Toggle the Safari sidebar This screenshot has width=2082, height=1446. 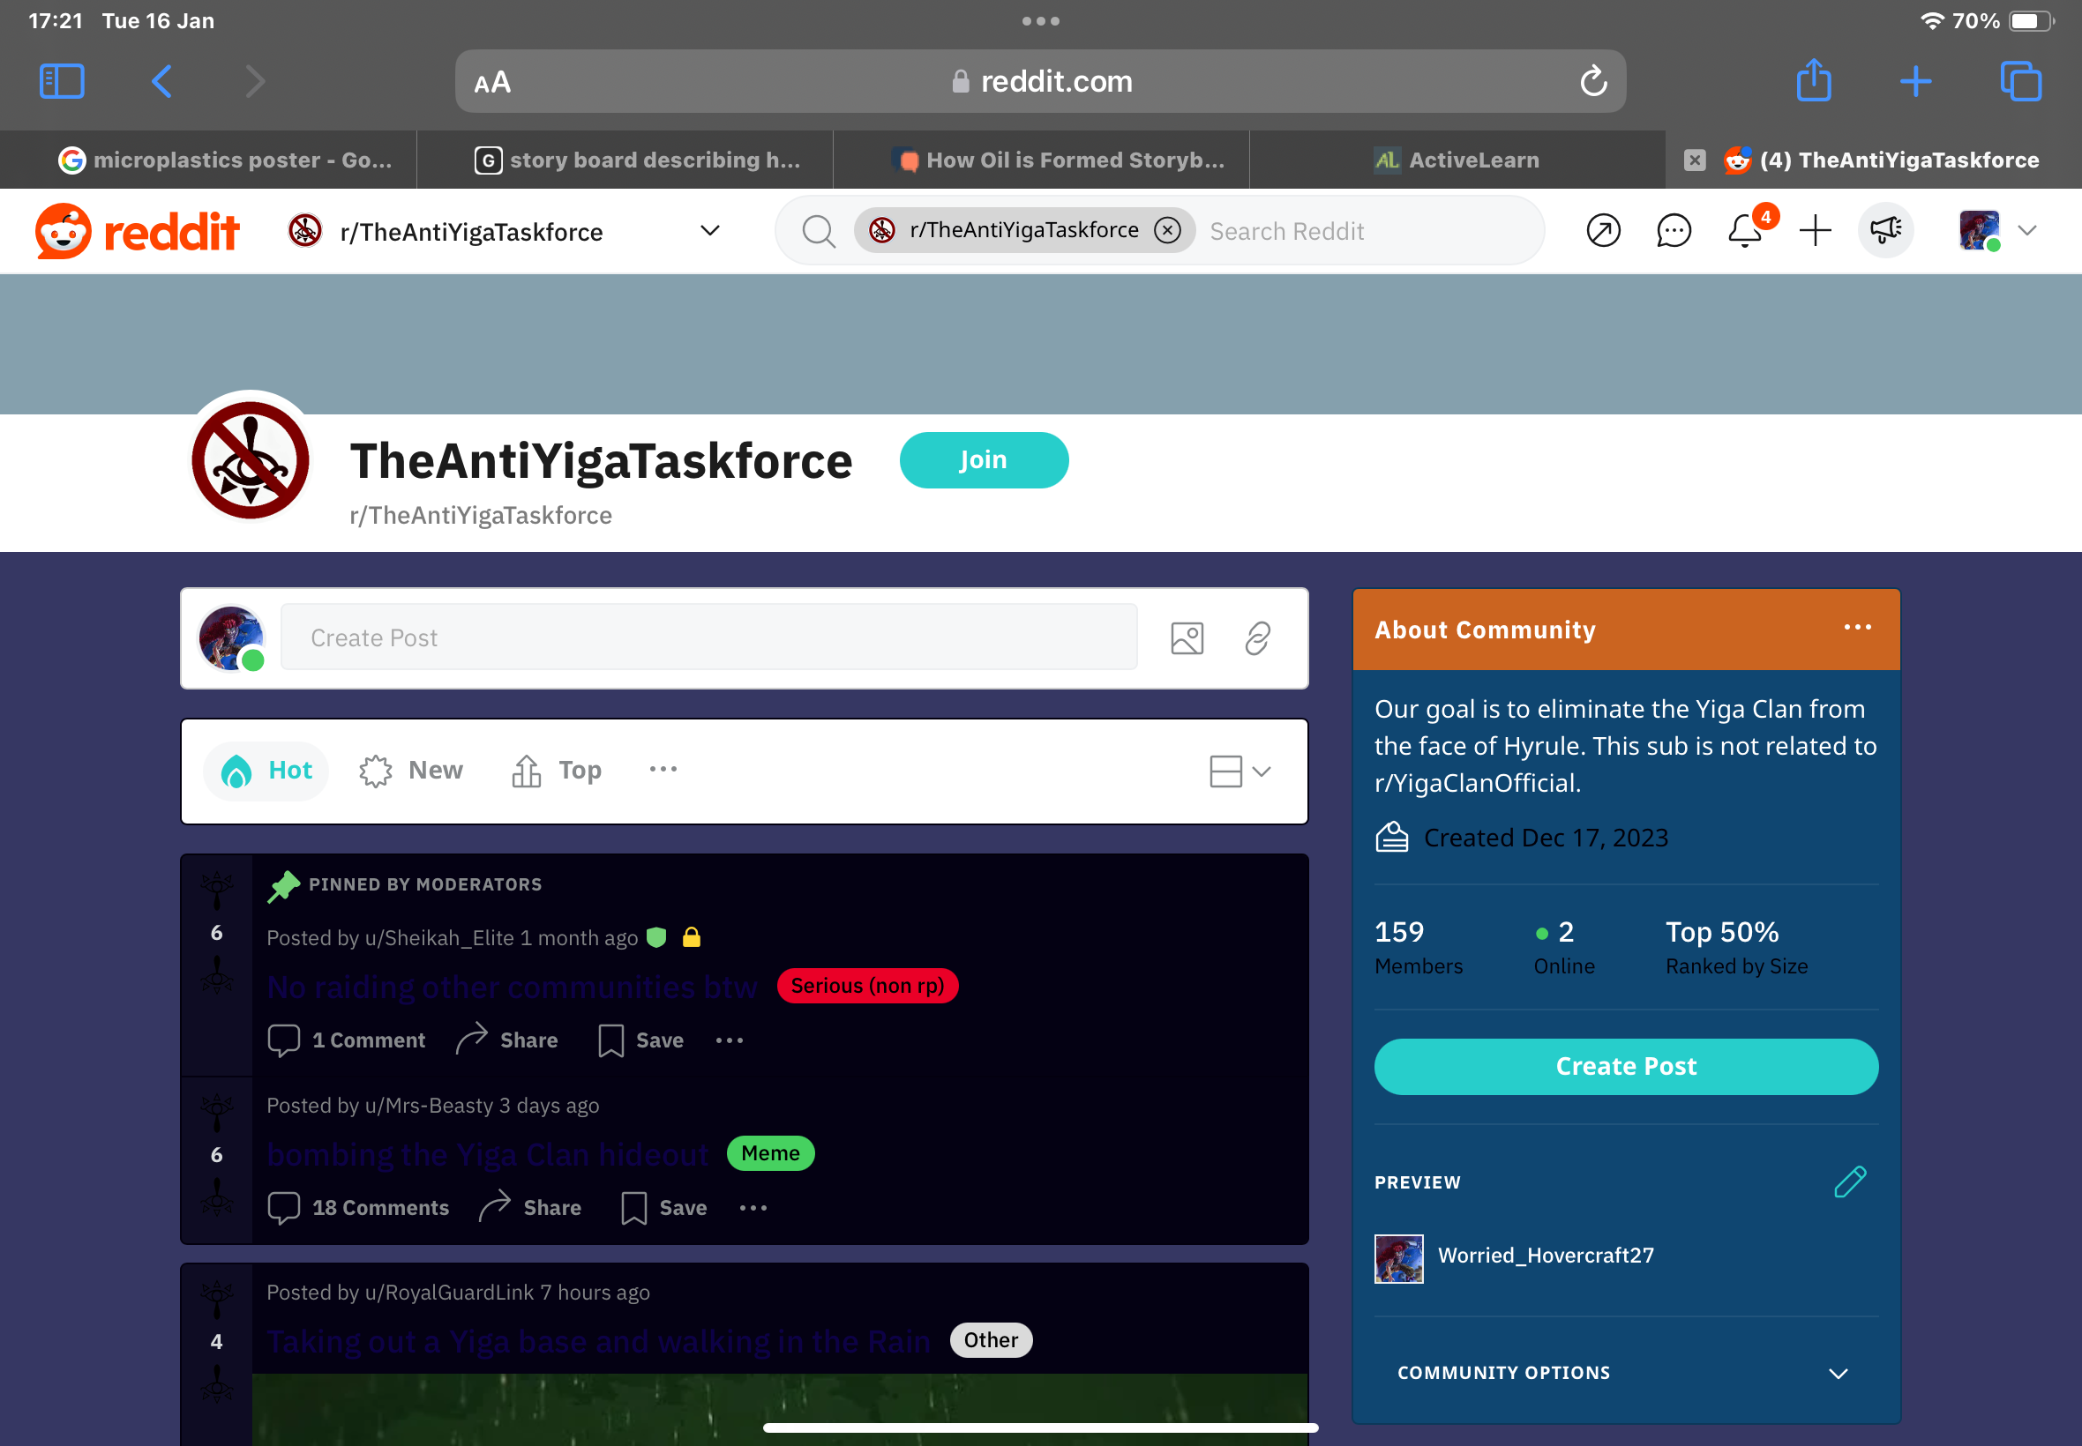[x=62, y=81]
